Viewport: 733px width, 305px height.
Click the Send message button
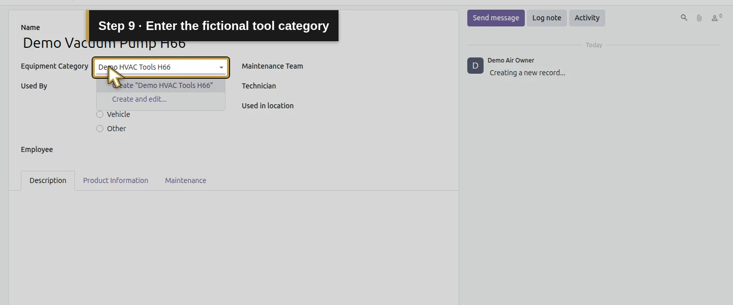[496, 18]
